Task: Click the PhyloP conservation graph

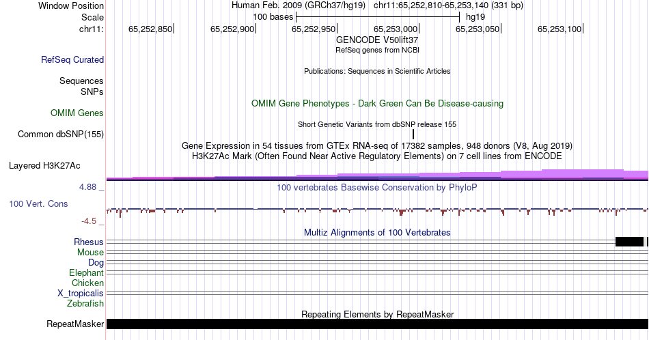Action: coord(377,212)
